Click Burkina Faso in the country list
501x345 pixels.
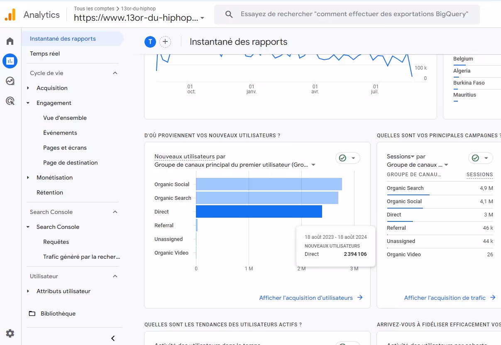[469, 83]
